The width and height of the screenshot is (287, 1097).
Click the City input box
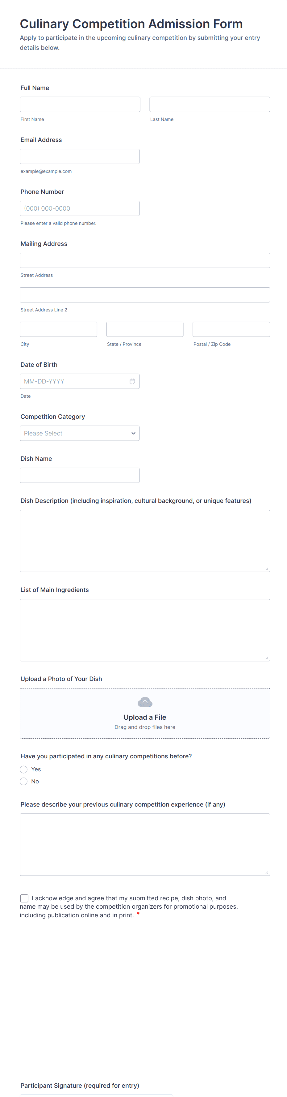(58, 329)
